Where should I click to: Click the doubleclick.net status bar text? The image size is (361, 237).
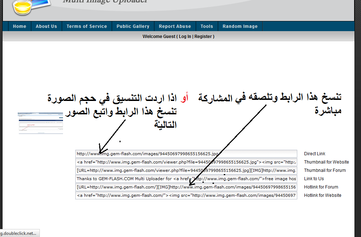coord(18,233)
